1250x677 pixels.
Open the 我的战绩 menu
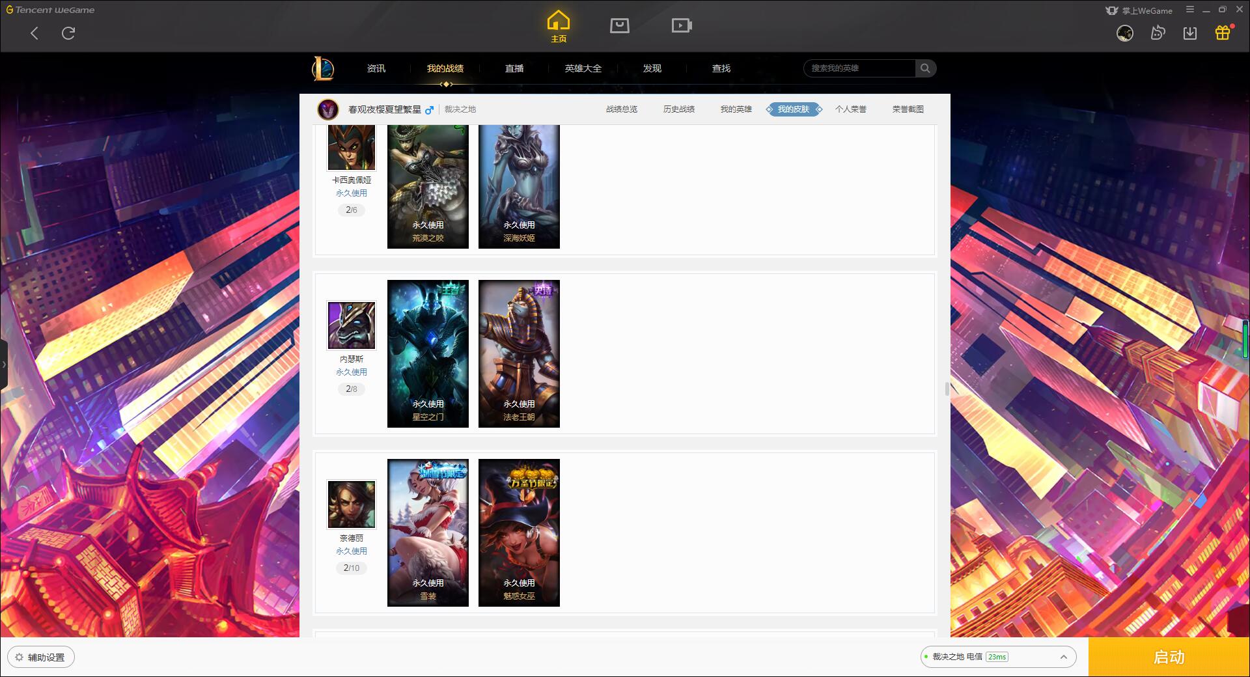point(445,68)
